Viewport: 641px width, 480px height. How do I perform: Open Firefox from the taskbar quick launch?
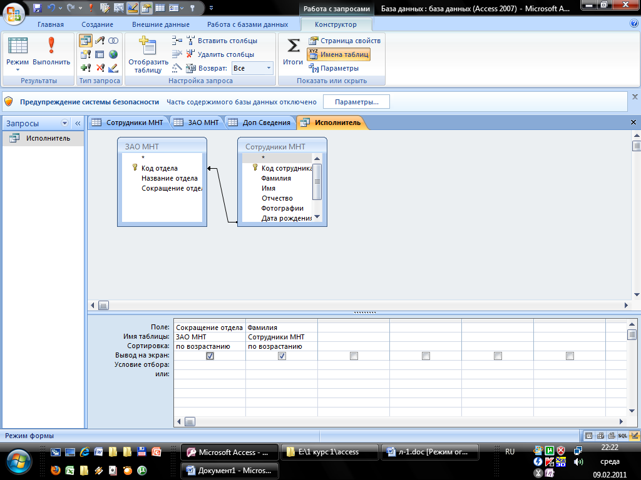point(56,470)
